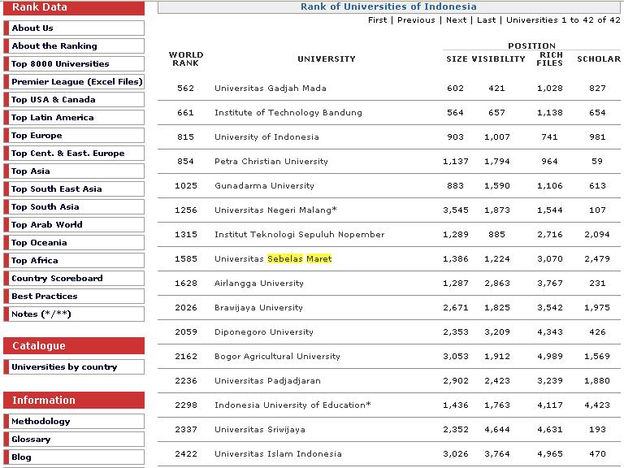Open Universitas Padjadjaran entry
This screenshot has width=624, height=468.
coord(267,381)
